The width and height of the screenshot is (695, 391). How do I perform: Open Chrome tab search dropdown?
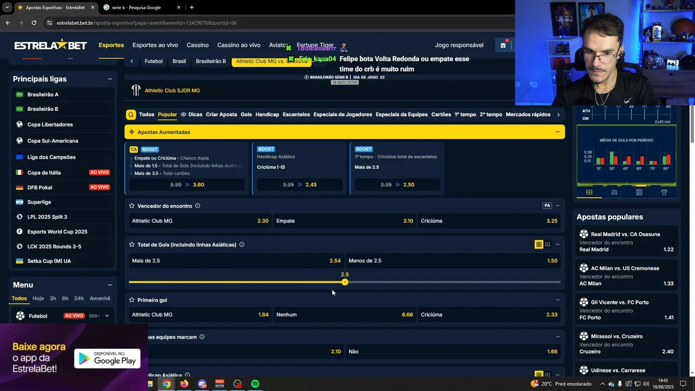(x=7, y=7)
